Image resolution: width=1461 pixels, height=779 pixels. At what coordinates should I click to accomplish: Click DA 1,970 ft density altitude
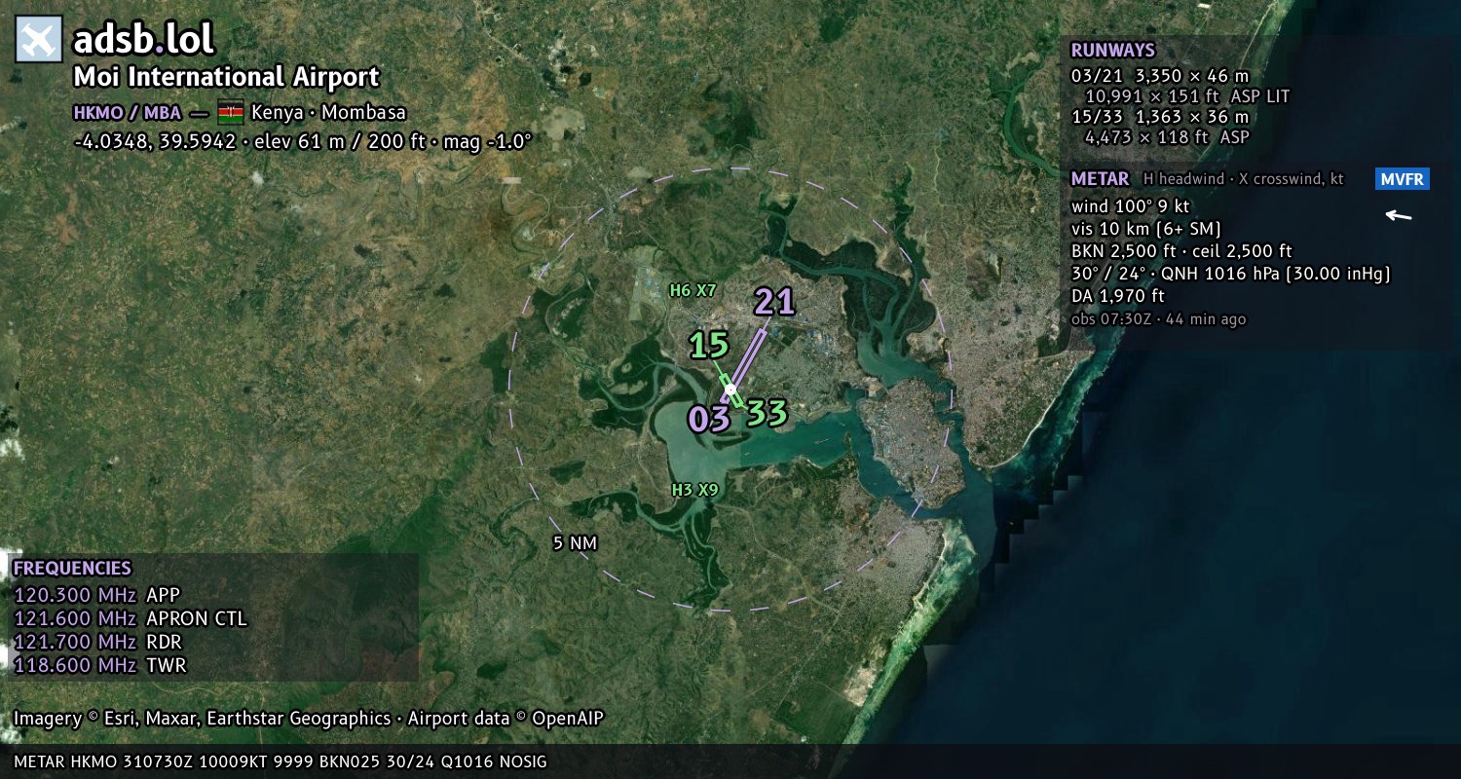1117,296
